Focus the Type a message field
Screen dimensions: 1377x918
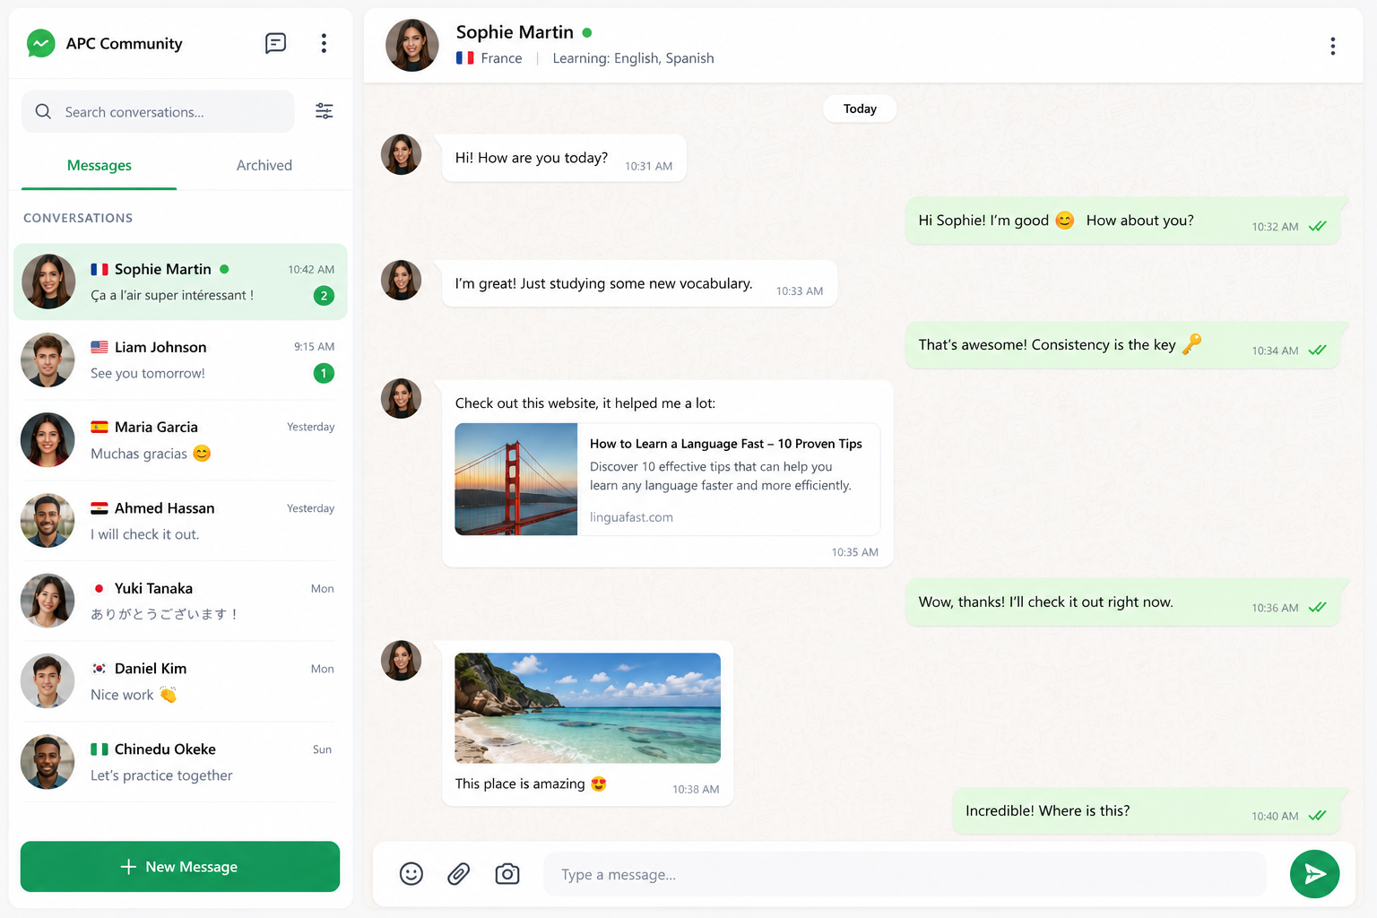click(905, 874)
